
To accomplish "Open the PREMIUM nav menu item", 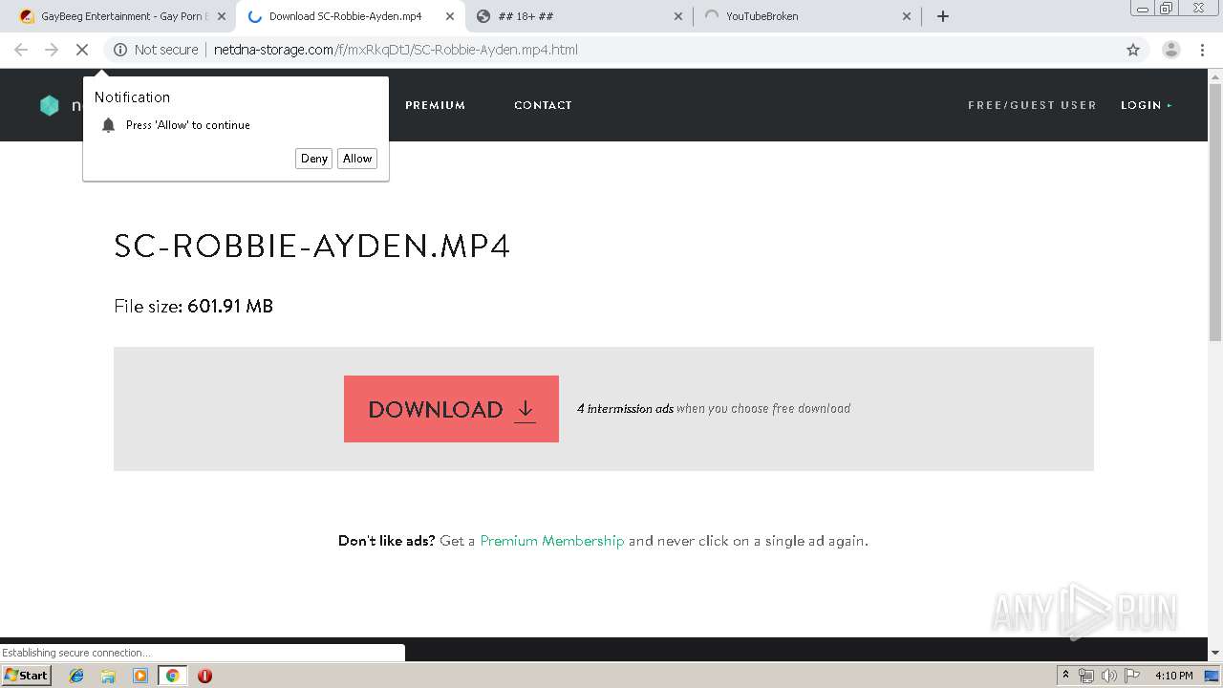I will (x=435, y=105).
